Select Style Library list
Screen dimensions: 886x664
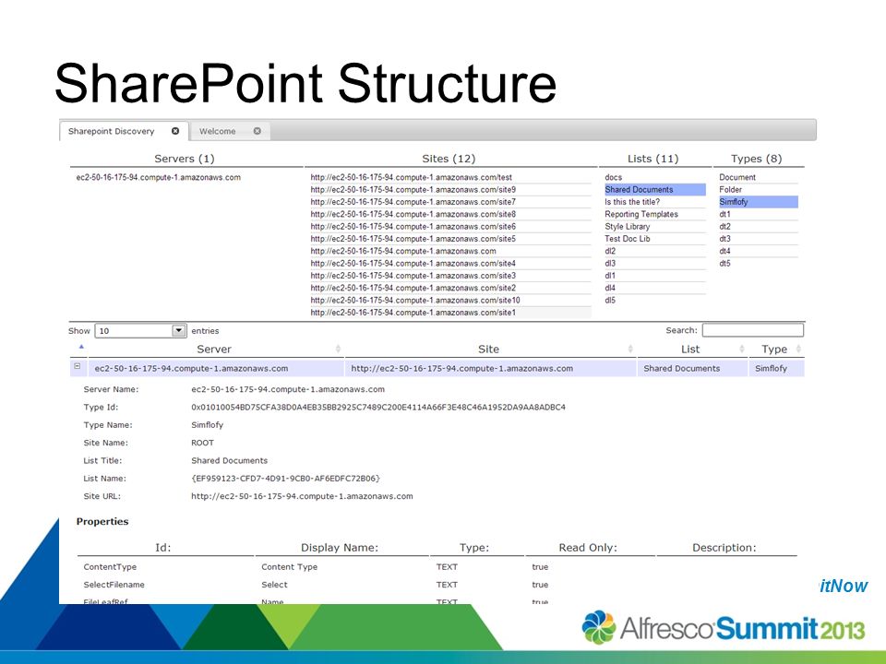(628, 227)
